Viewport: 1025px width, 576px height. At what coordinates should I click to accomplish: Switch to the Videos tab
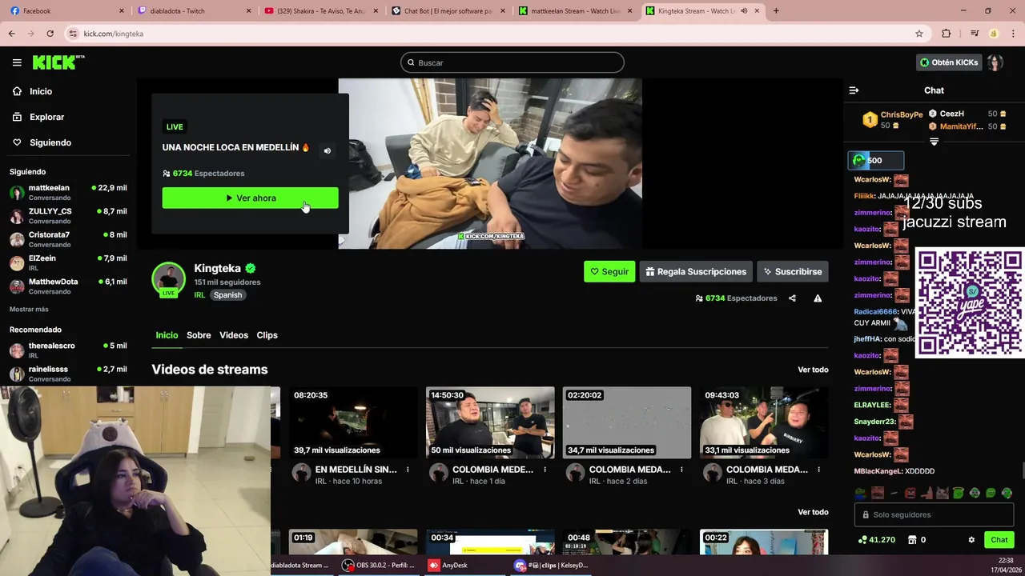click(234, 335)
